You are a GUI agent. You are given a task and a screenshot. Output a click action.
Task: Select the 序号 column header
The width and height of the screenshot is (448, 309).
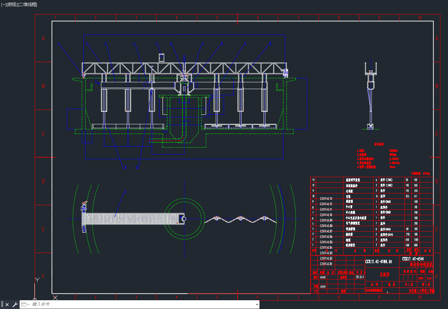tap(314, 251)
